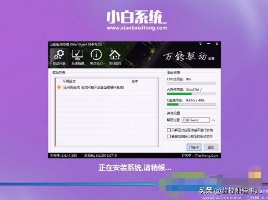This screenshot has width=268, height=200.
Task: Click the 关注我们 info icon
Action: [96, 57]
